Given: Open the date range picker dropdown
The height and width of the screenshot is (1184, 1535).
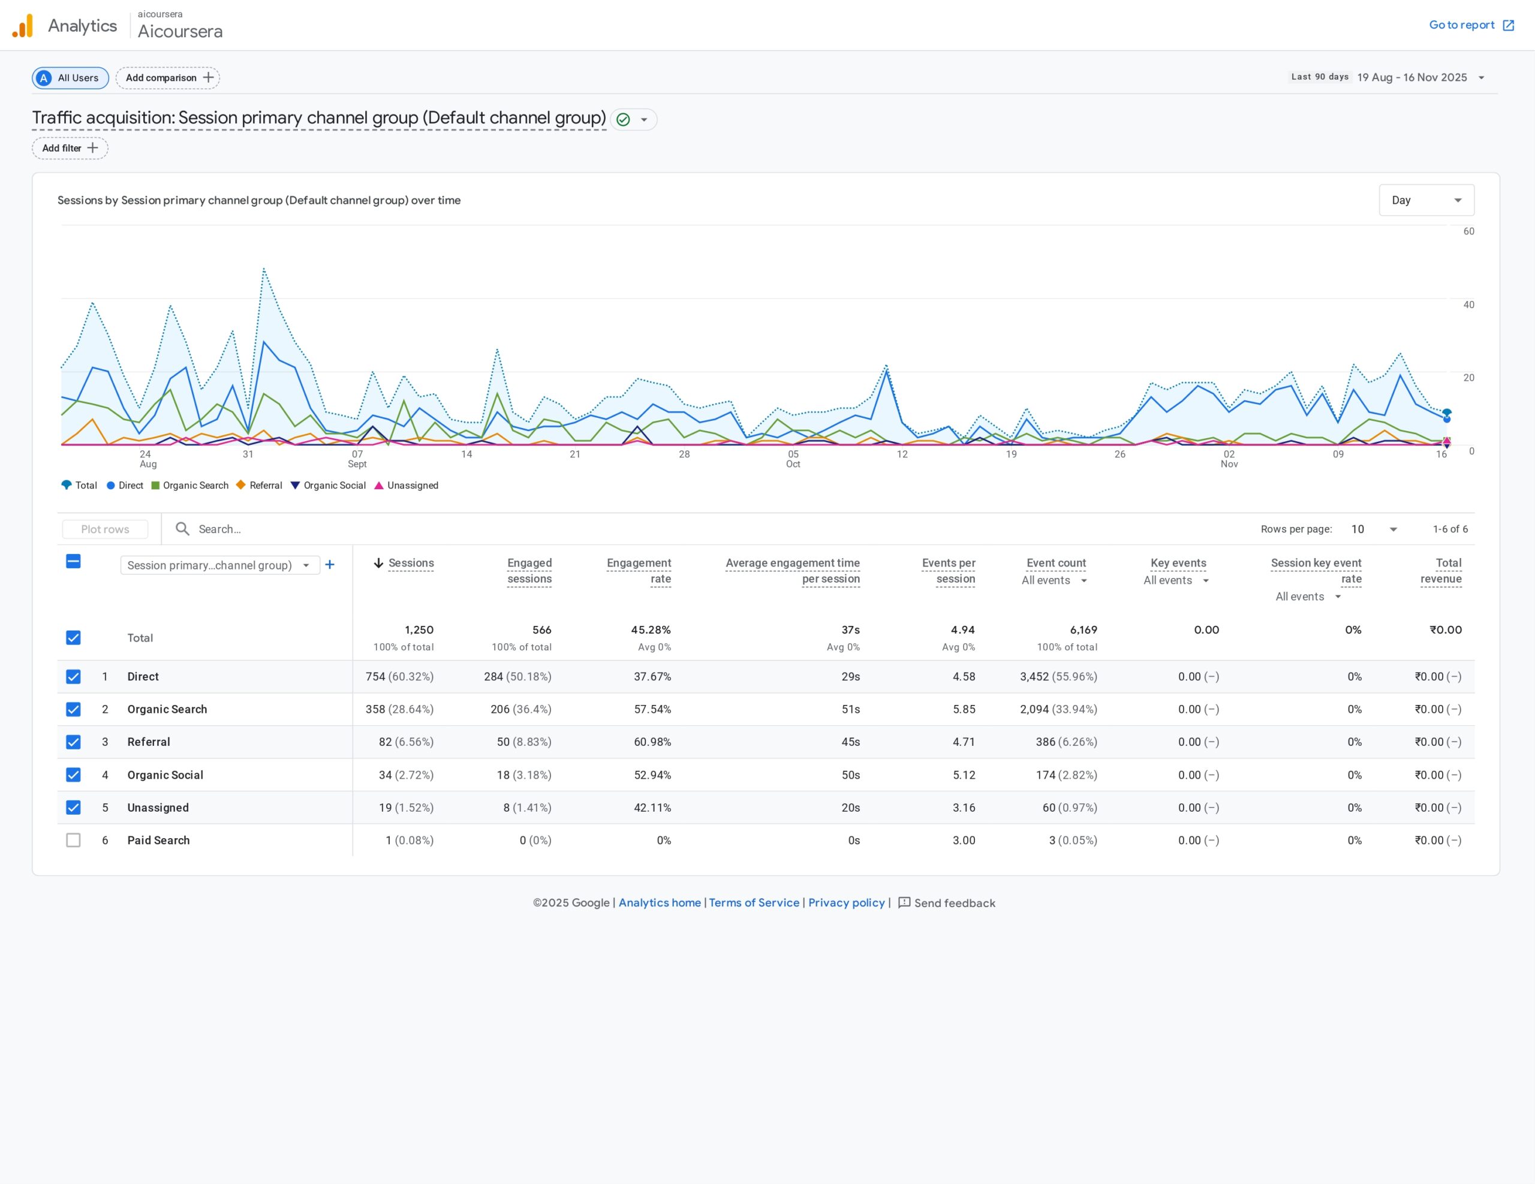Looking at the screenshot, I should pos(1481,78).
